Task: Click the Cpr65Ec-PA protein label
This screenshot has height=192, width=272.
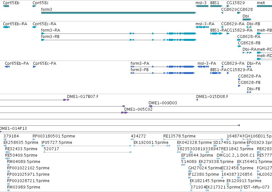Action: click(x=44, y=63)
